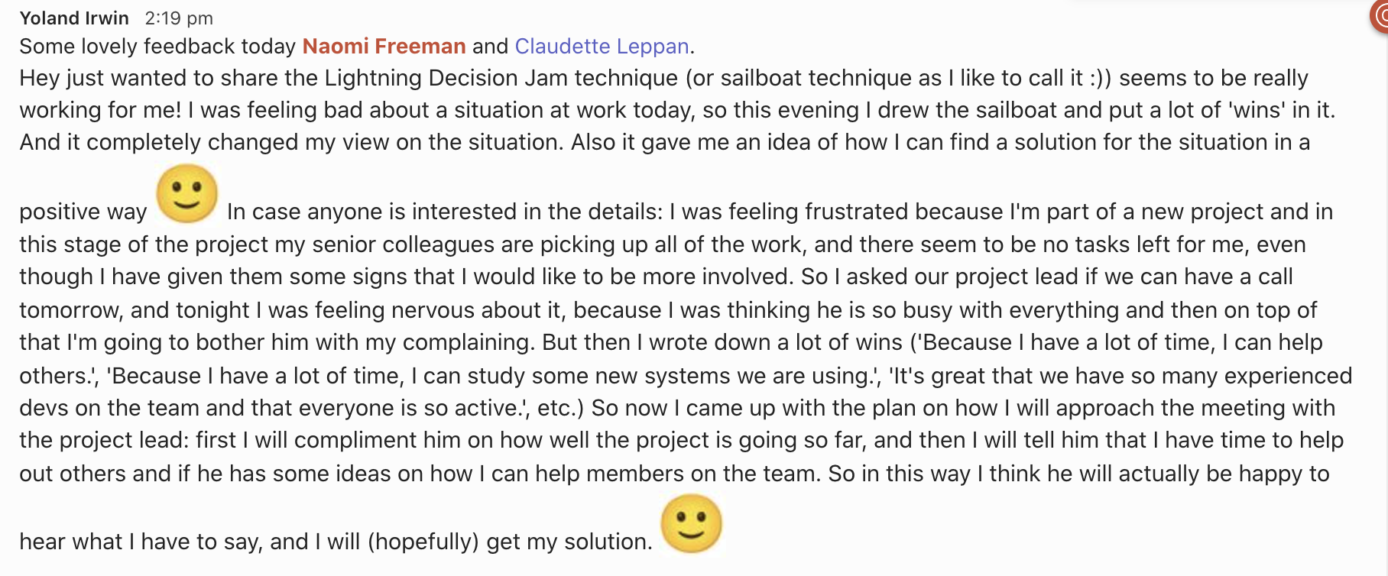The image size is (1388, 576).
Task: Open the Claudette Leppan mention
Action: point(602,47)
